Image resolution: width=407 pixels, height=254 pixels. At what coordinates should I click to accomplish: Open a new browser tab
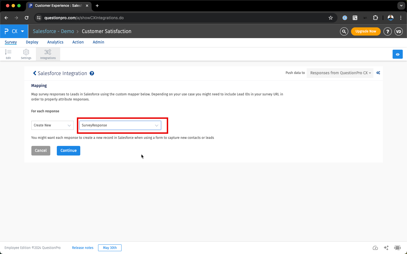[97, 6]
